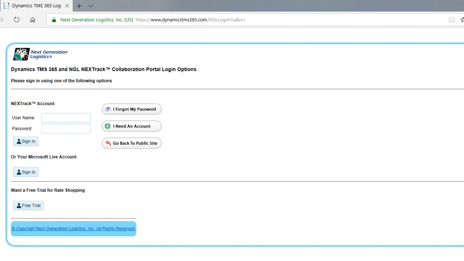Click the forward navigation arrow
The height and width of the screenshot is (261, 464).
[2, 20]
